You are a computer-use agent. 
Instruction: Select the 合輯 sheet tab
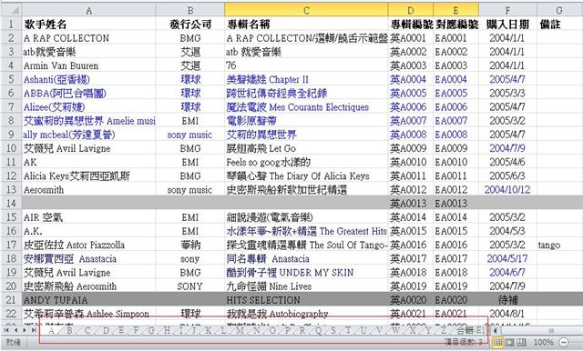(470, 330)
